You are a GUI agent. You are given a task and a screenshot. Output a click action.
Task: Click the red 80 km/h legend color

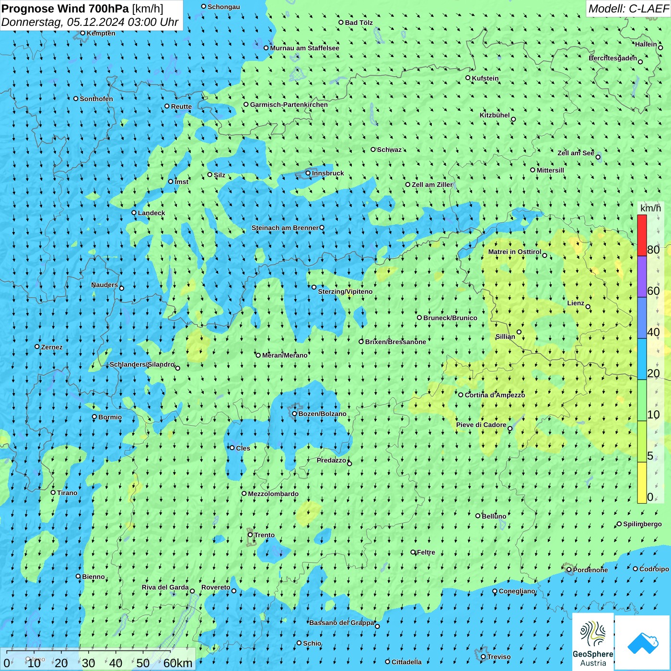pyautogui.click(x=642, y=235)
